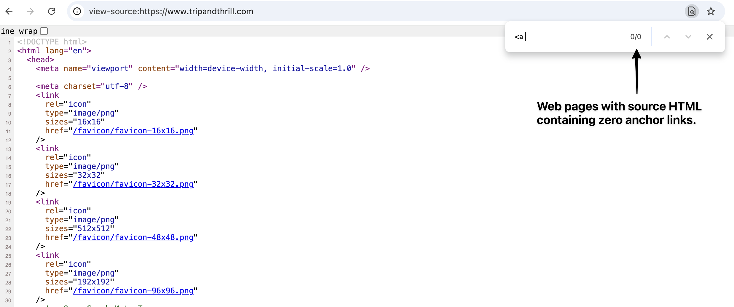The height and width of the screenshot is (307, 734).
Task: Click the <link tag on line 19
Action: [x=47, y=202]
